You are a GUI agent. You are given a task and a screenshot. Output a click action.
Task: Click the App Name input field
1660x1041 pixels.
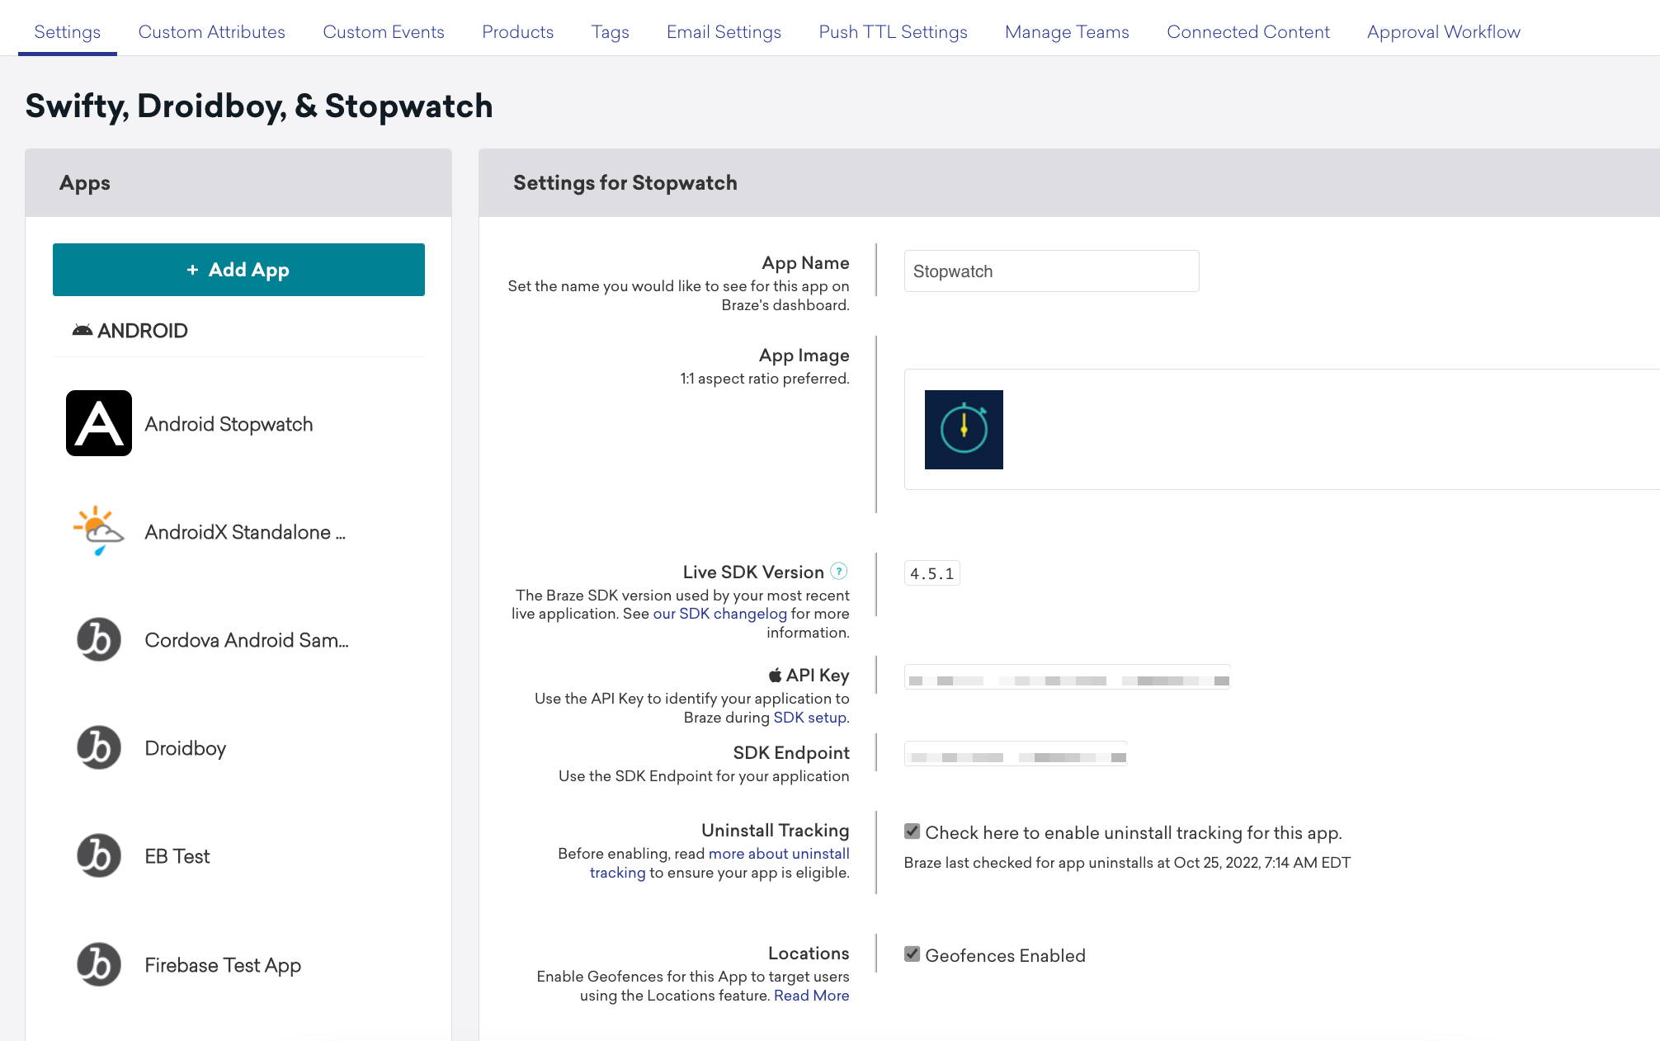pyautogui.click(x=1052, y=271)
